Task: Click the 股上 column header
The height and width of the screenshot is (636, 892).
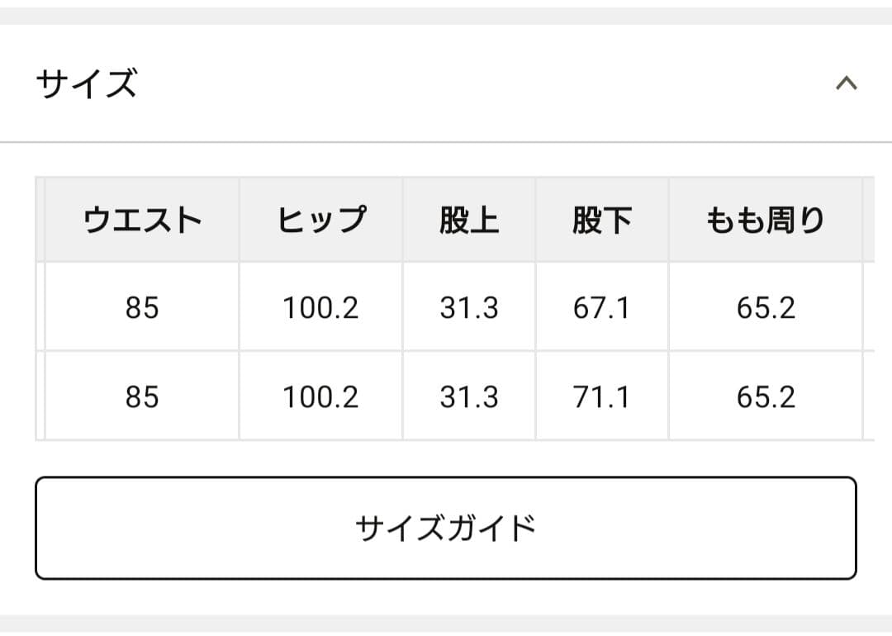Action: [469, 220]
